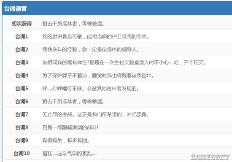Click the 台词7 label
The height and width of the screenshot is (162, 232).
22,114
